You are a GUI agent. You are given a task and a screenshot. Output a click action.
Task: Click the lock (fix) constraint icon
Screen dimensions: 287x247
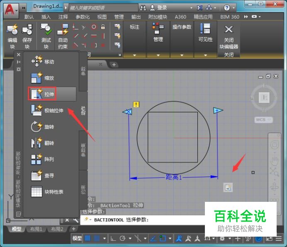click(103, 27)
